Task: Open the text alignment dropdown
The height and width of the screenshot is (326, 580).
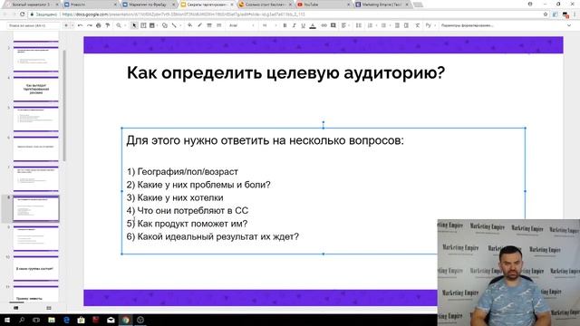Action: coord(344,25)
